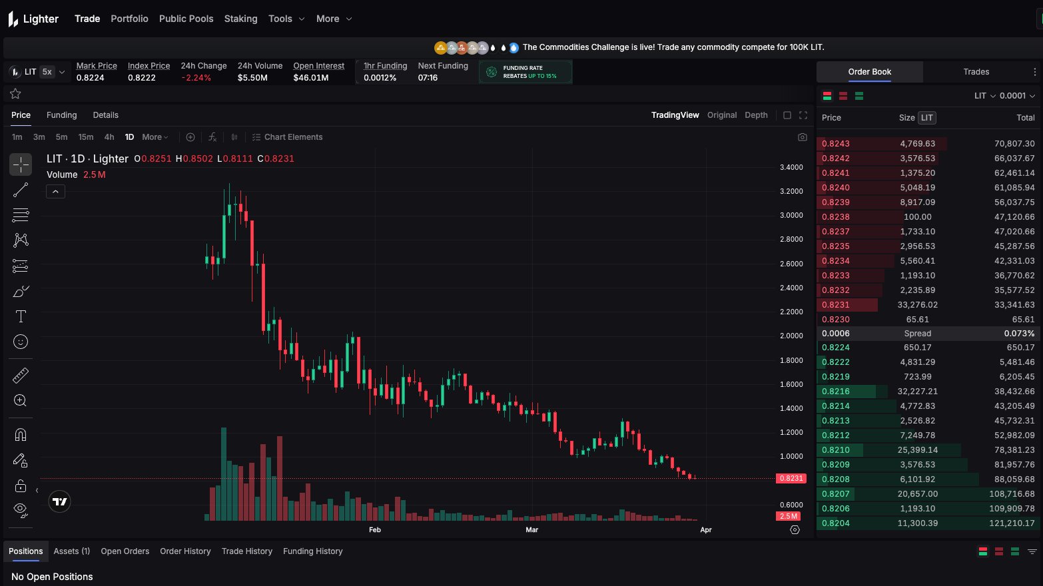Toggle the size unit LIT button
Screen dimensions: 1043x586
coord(927,118)
